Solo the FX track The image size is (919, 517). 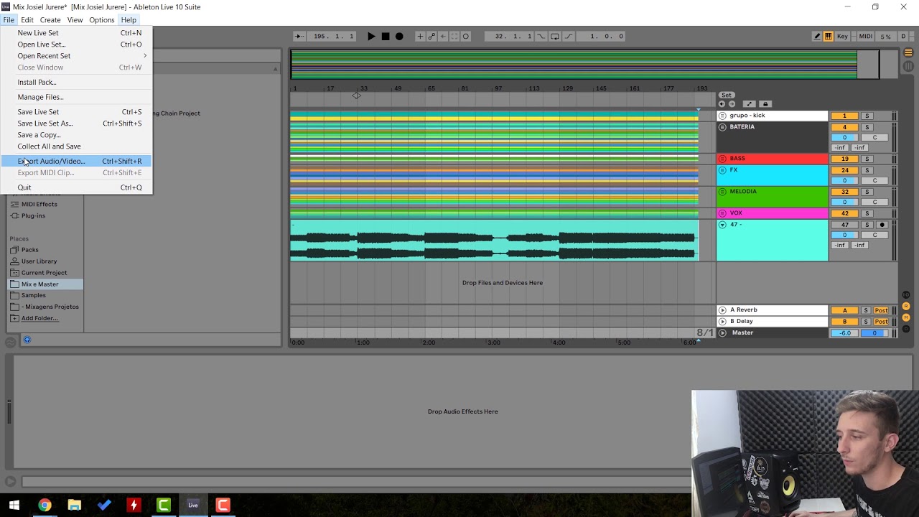pos(867,171)
